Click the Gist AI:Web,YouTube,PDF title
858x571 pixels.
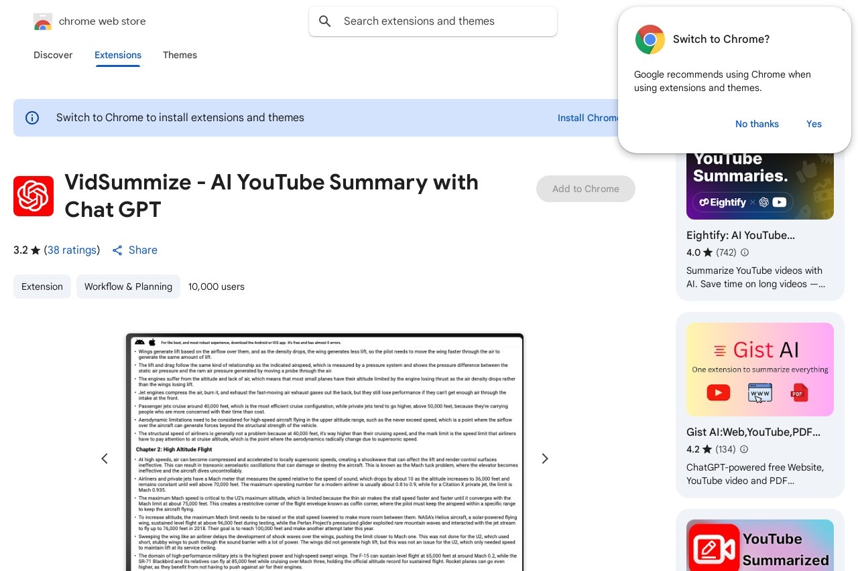(x=753, y=432)
